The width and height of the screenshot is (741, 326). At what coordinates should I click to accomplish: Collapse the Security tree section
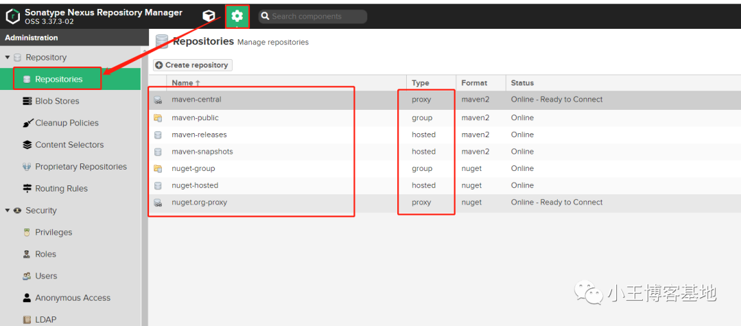coord(7,210)
